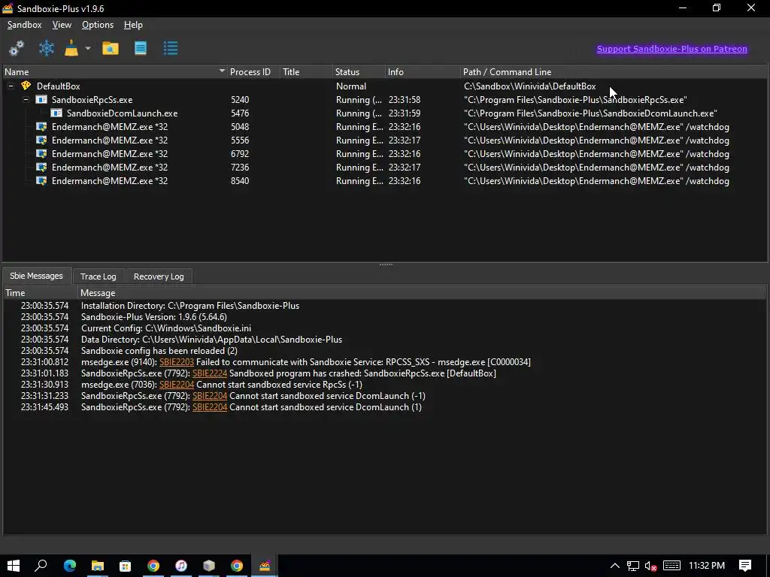Click the snowflake Suspend All toolbar icon
This screenshot has width=770, height=577.
47,48
